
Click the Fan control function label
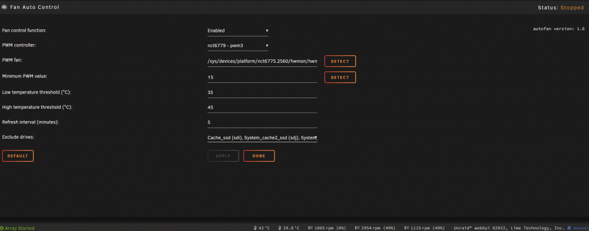point(24,31)
